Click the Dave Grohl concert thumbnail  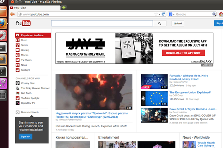coord(154,115)
